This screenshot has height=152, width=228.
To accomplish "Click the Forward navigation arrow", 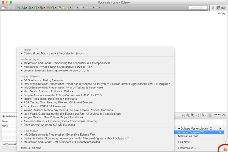I will tap(97, 8).
